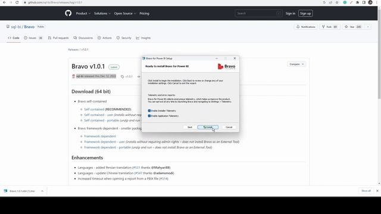381x214 pixels.
Task: Open the Discussions tab
Action: [83, 38]
